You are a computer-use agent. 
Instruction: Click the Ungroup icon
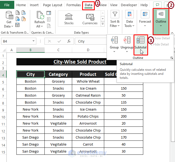(x=127, y=40)
